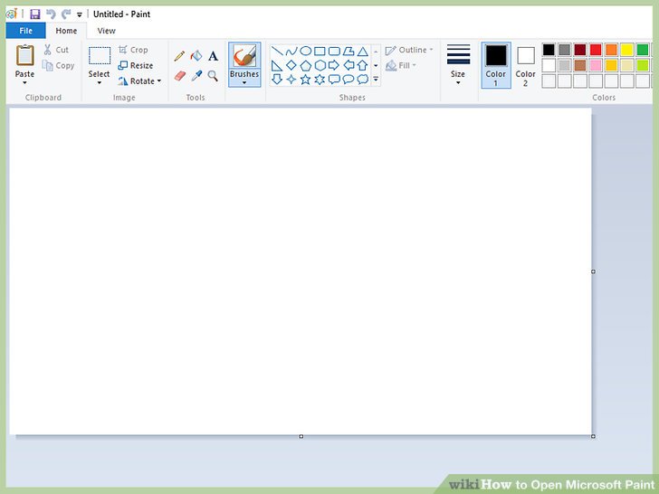The width and height of the screenshot is (659, 494).
Task: Pick the Left arrow shape
Action: (349, 65)
